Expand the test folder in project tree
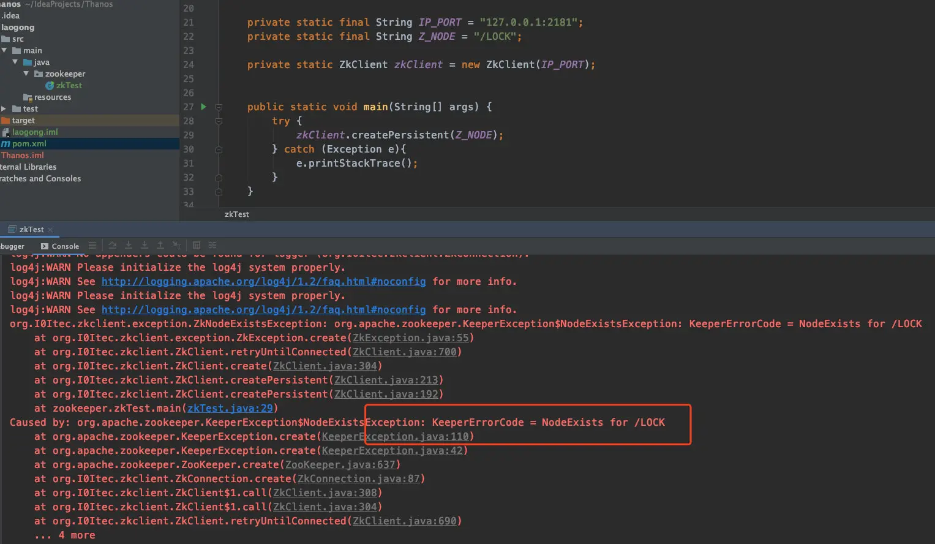The image size is (935, 544). coord(4,108)
